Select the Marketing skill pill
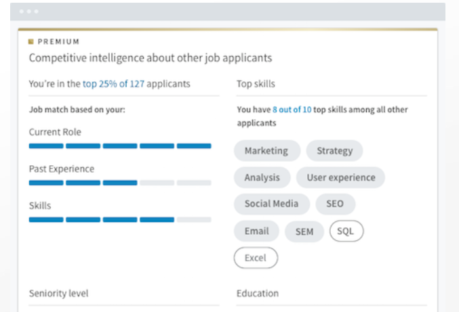This screenshot has width=459, height=312. 266,151
